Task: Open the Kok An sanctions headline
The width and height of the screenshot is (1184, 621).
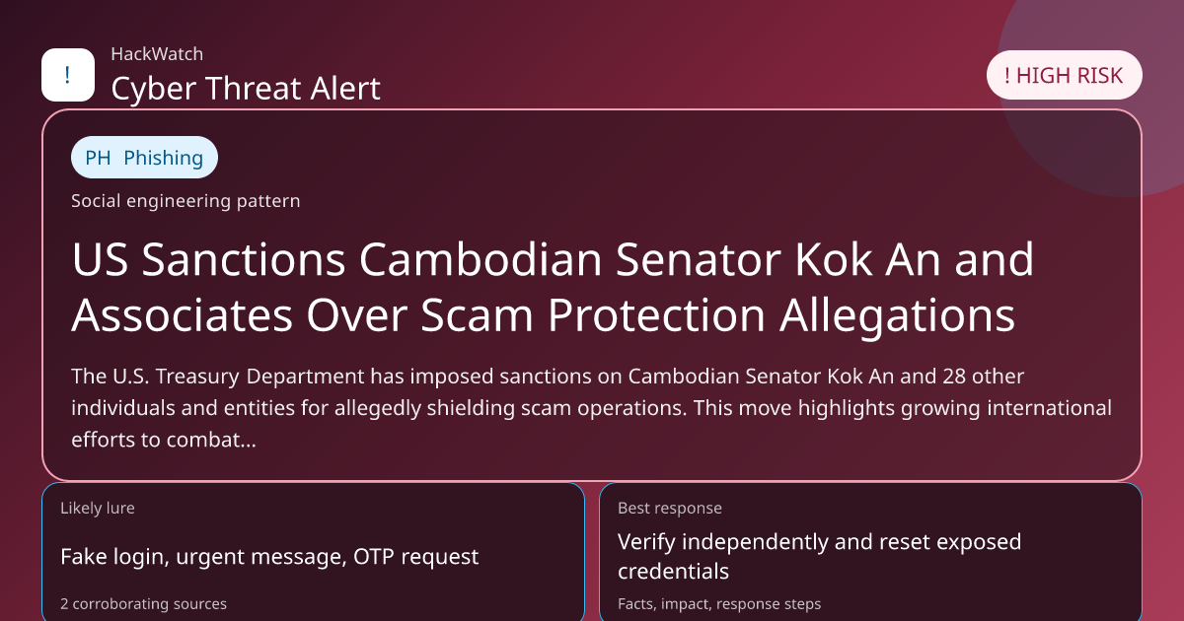Action: [553, 287]
